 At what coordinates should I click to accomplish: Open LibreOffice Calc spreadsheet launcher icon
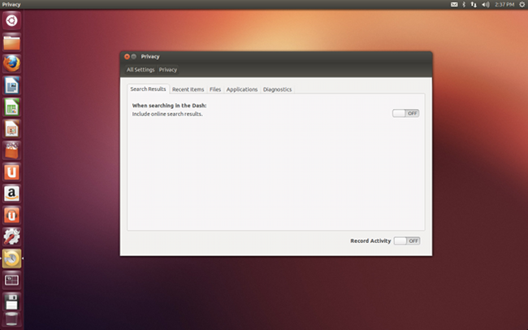point(12,107)
